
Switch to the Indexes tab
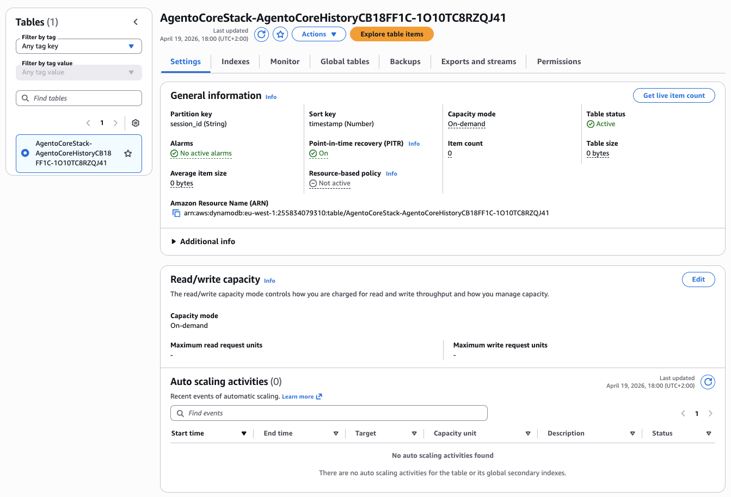[x=236, y=61]
